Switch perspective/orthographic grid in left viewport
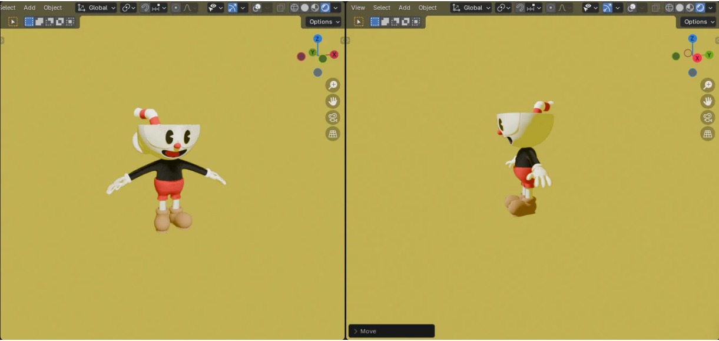This screenshot has width=719, height=341. coord(333,134)
